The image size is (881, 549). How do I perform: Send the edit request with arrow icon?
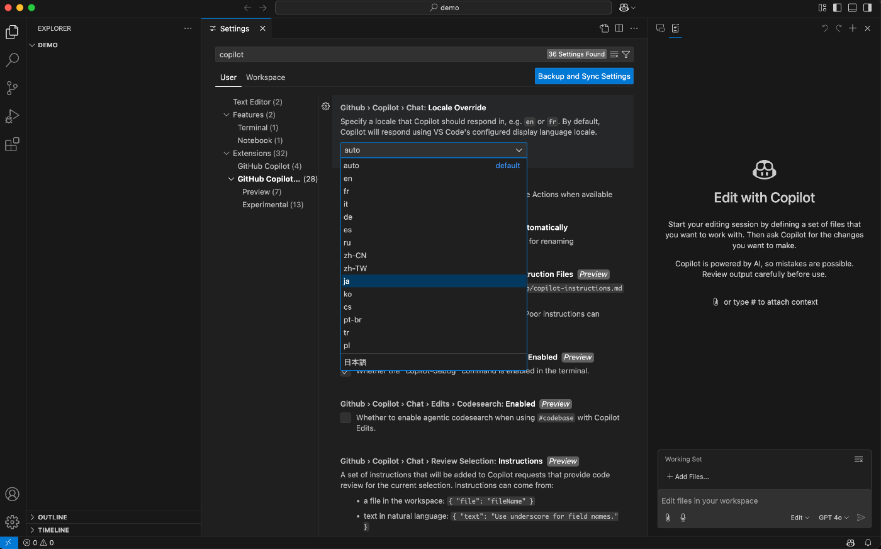click(x=861, y=518)
